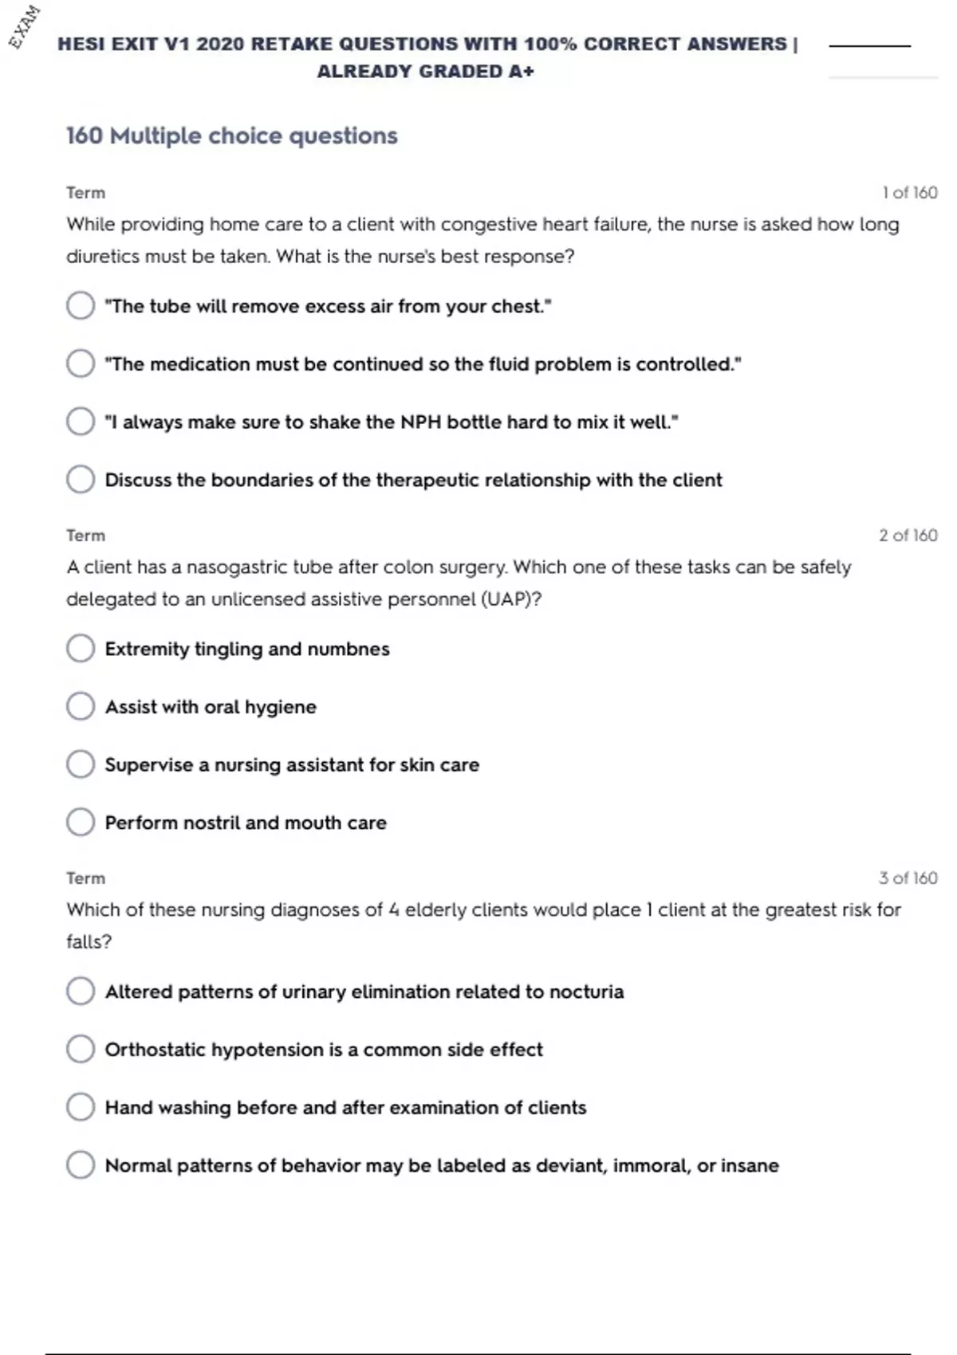Click the "3 of 160" question counter
This screenshot has height=1355, width=957.
point(908,878)
